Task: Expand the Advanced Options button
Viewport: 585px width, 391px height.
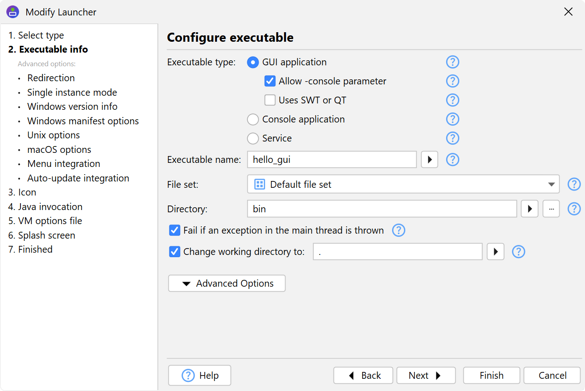Action: [227, 283]
